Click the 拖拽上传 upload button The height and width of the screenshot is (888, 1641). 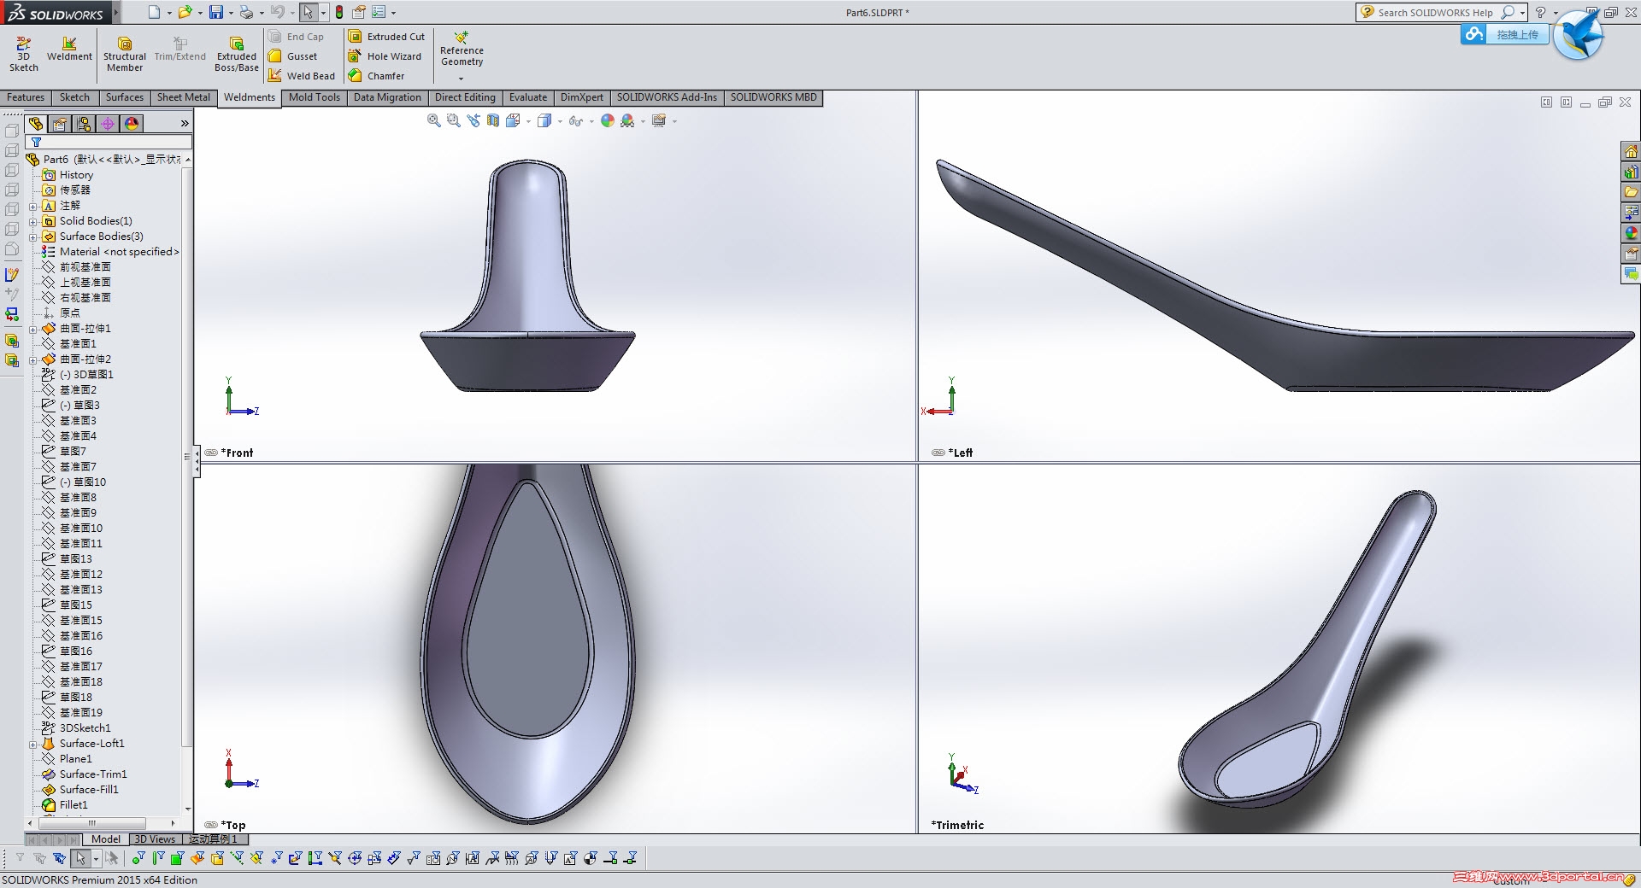click(x=1505, y=35)
